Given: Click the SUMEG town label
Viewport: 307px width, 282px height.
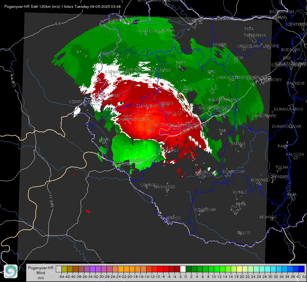Looking at the screenshot, I should [166, 103].
